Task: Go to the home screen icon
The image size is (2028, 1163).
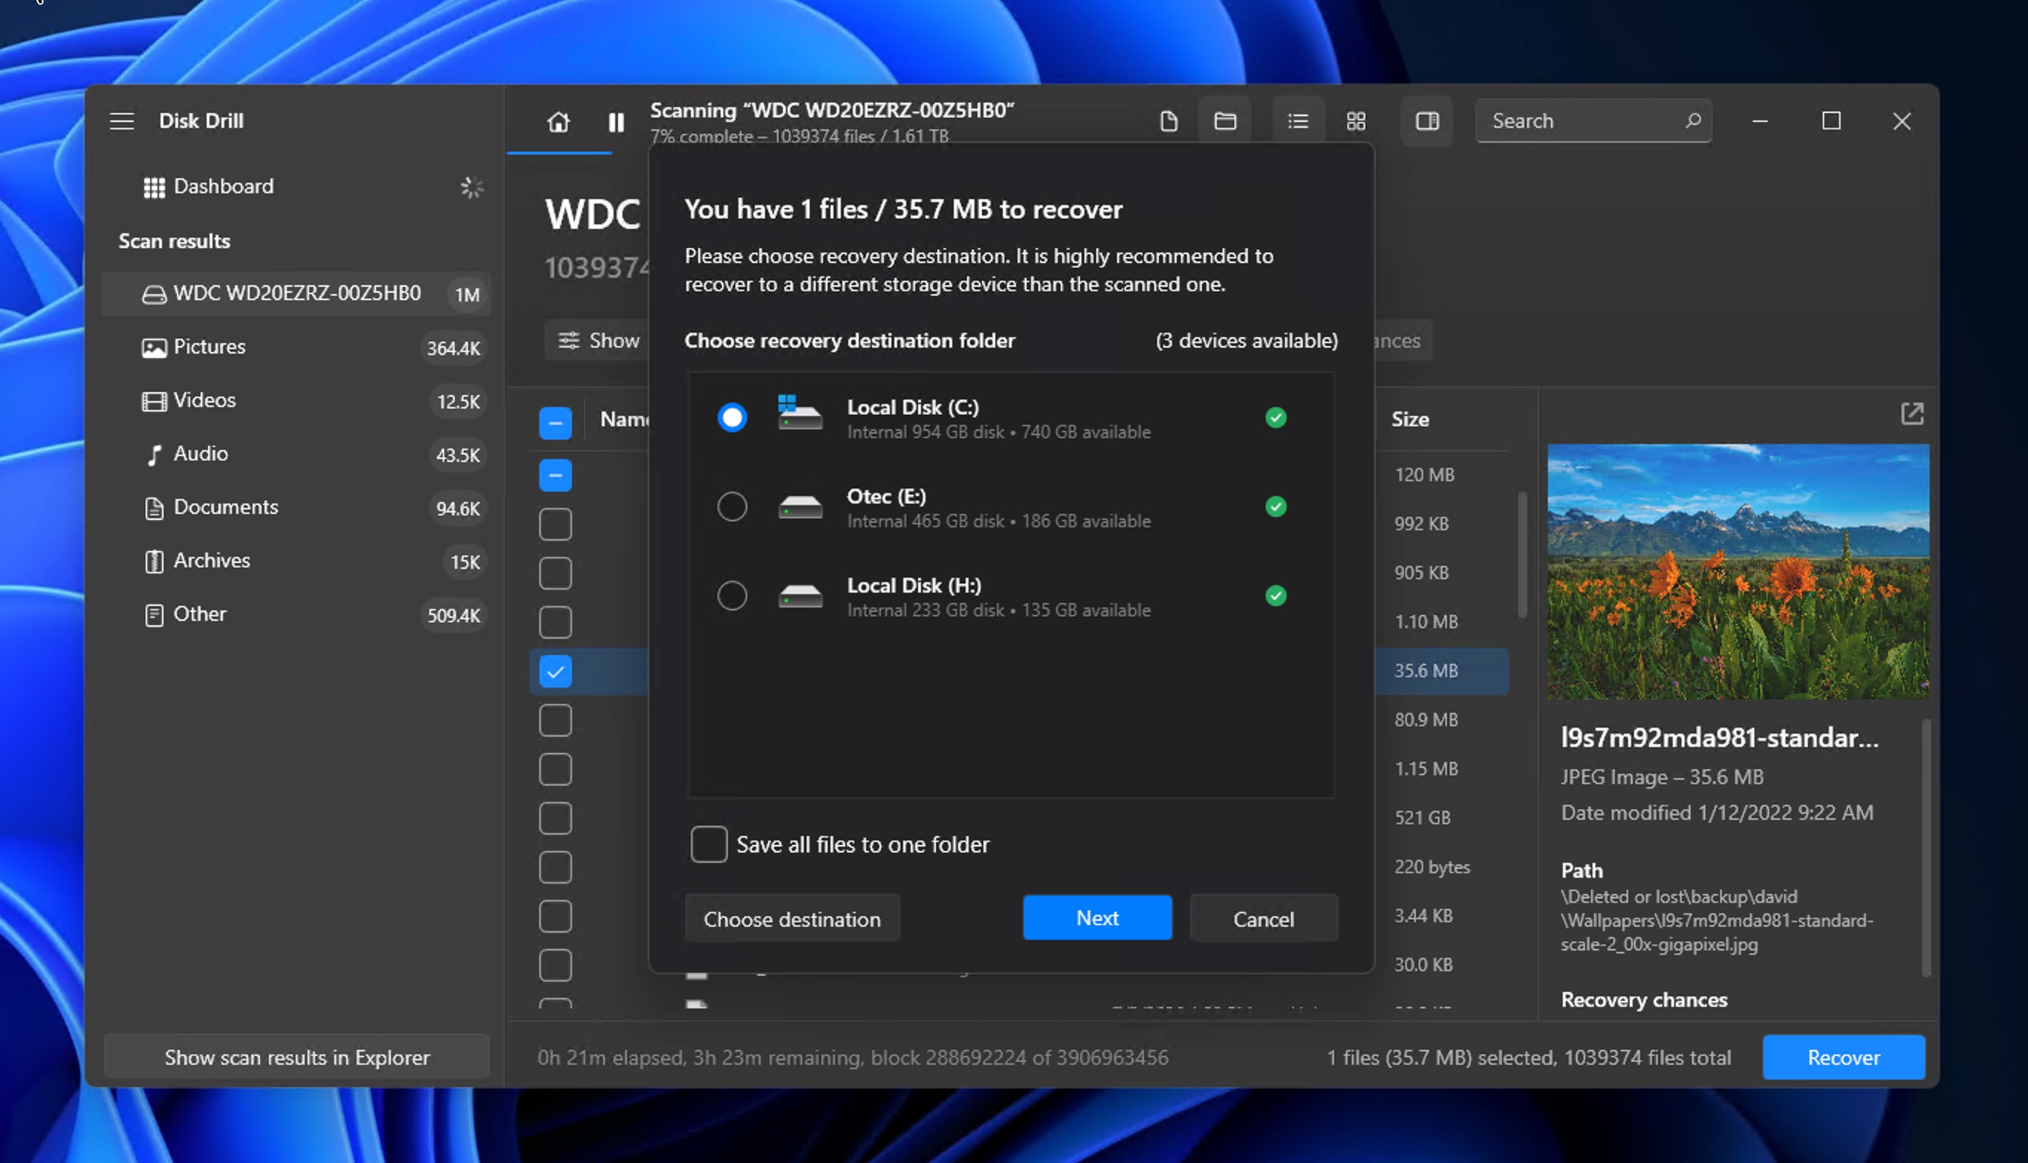Action: [x=559, y=121]
